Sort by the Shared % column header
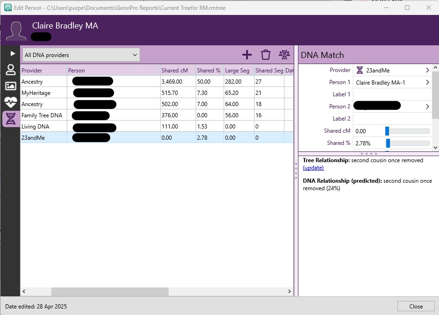This screenshot has height=315, width=439. [x=210, y=71]
